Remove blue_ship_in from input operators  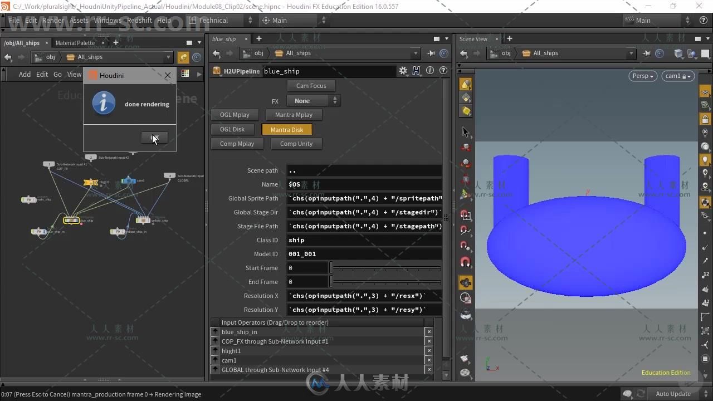pyautogui.click(x=428, y=332)
